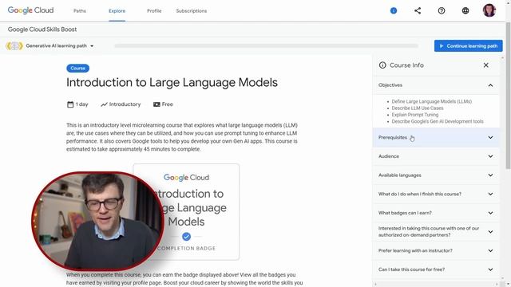Click 'Describe LLM Use Cases' objective

coord(418,108)
